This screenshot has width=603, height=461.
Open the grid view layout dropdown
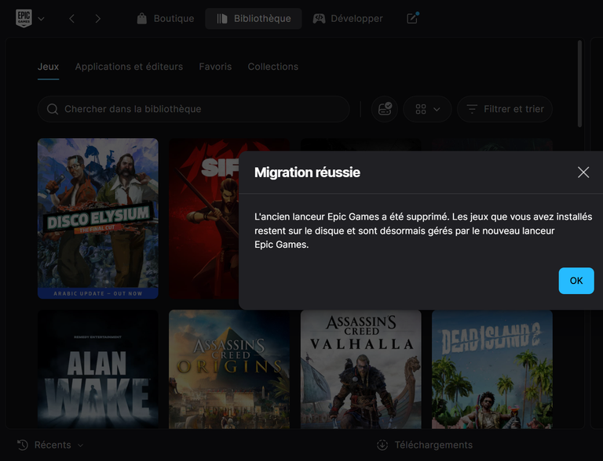click(x=427, y=109)
